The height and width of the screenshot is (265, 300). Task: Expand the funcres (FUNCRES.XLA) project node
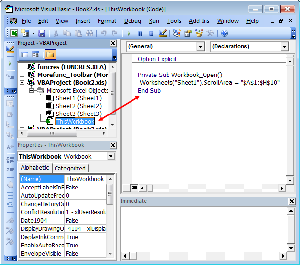coord(22,67)
